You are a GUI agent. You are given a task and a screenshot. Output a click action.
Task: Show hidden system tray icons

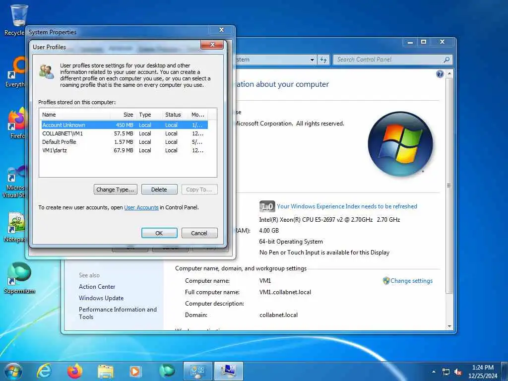click(434, 372)
